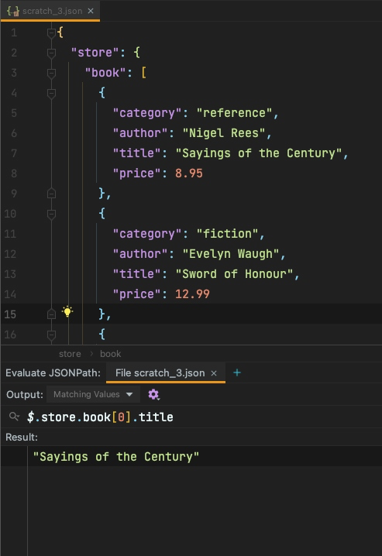Screen dimensions: 382x556
Task: Open the Matching Values output dropdown
Action: click(x=93, y=394)
